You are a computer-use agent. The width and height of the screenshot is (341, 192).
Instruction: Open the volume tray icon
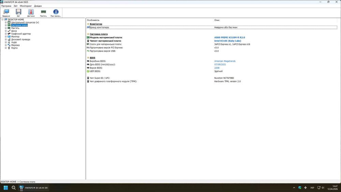[323, 188]
